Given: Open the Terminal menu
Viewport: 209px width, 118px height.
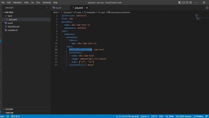Looking at the screenshot, I should click(x=46, y=3).
